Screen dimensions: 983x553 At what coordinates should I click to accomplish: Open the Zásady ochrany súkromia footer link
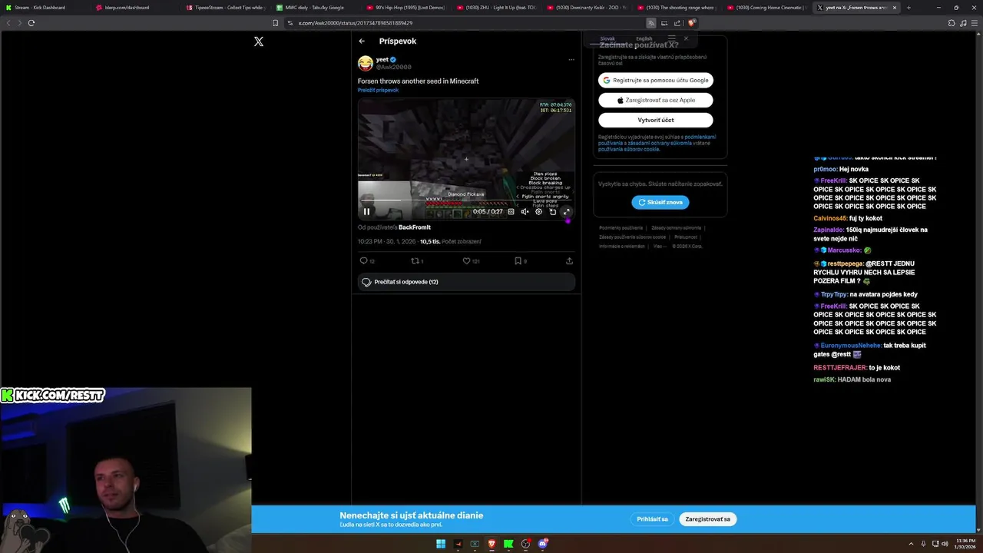pos(676,228)
